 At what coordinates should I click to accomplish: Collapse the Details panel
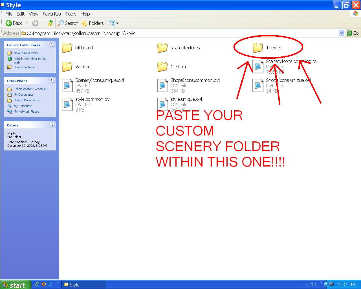[52, 125]
